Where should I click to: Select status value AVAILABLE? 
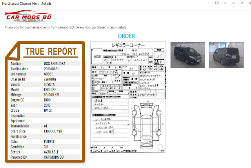pos(51,152)
